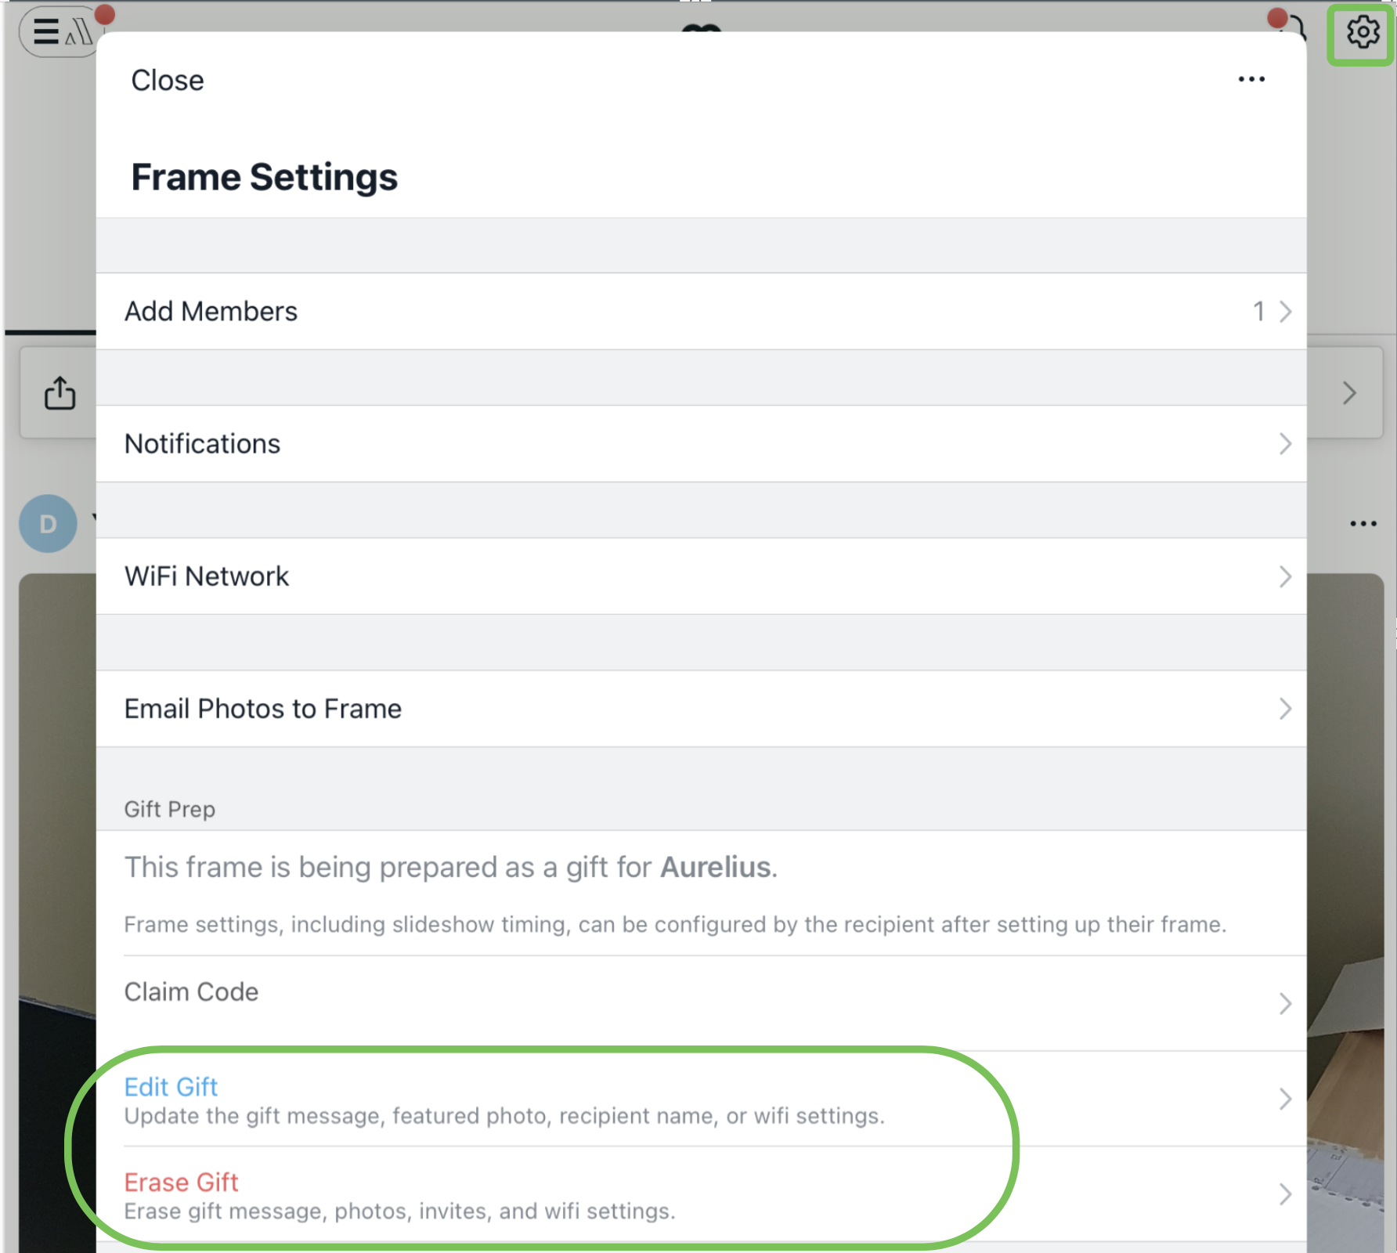Open the Claim Code option
This screenshot has width=1397, height=1253.
point(191,992)
